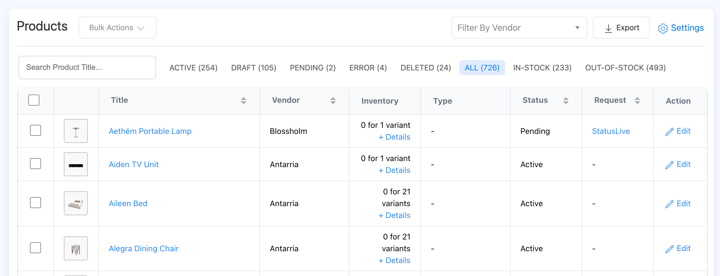Click the Export button

(x=621, y=27)
